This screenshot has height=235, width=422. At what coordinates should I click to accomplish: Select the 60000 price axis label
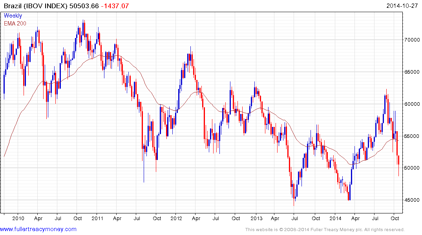coord(412,104)
